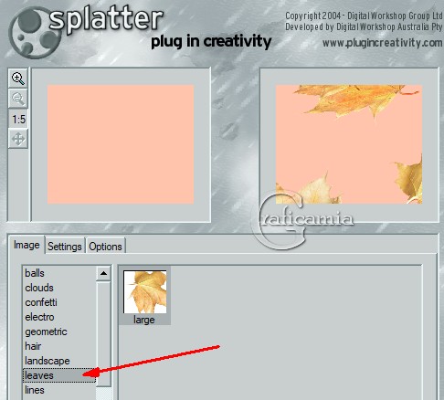The width and height of the screenshot is (444, 400).
Task: Click the category list scroll up arrow
Action: pyautogui.click(x=103, y=273)
